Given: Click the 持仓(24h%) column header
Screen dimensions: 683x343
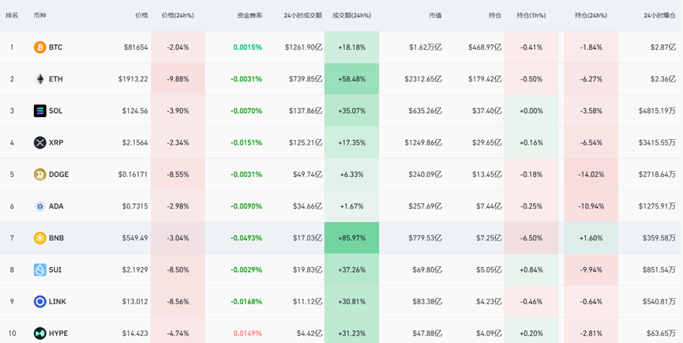Looking at the screenshot, I should click(x=591, y=15).
